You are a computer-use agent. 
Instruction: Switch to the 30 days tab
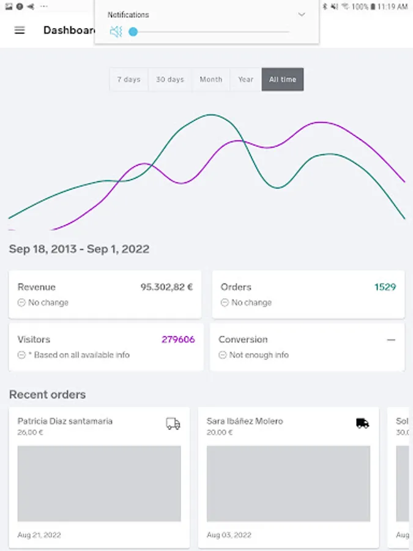pos(170,80)
